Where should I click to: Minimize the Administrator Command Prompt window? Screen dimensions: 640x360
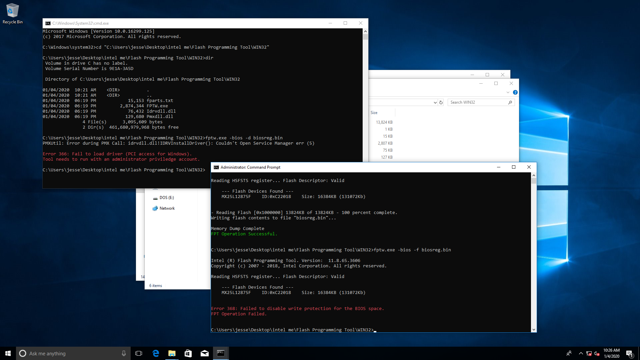click(499, 167)
